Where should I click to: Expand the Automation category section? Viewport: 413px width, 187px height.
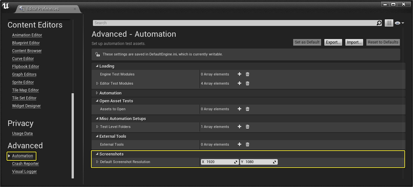tap(97, 93)
